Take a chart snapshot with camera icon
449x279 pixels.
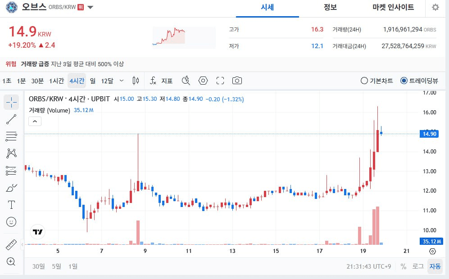click(x=237, y=81)
